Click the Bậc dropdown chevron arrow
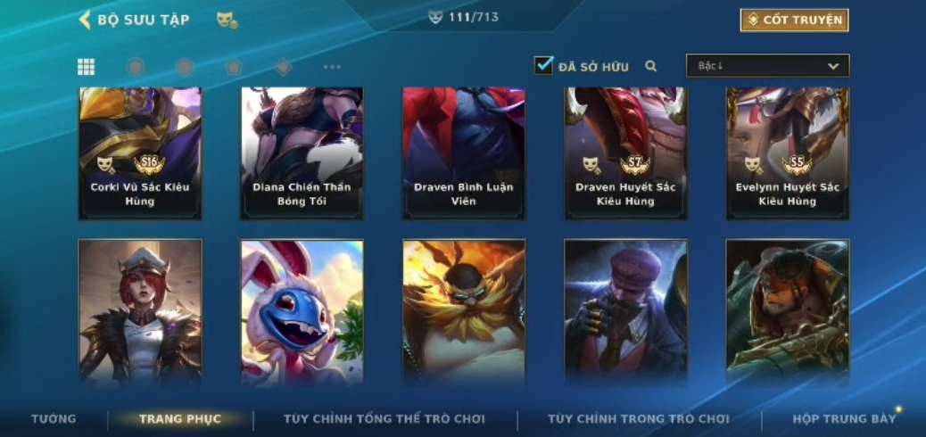 click(x=833, y=66)
